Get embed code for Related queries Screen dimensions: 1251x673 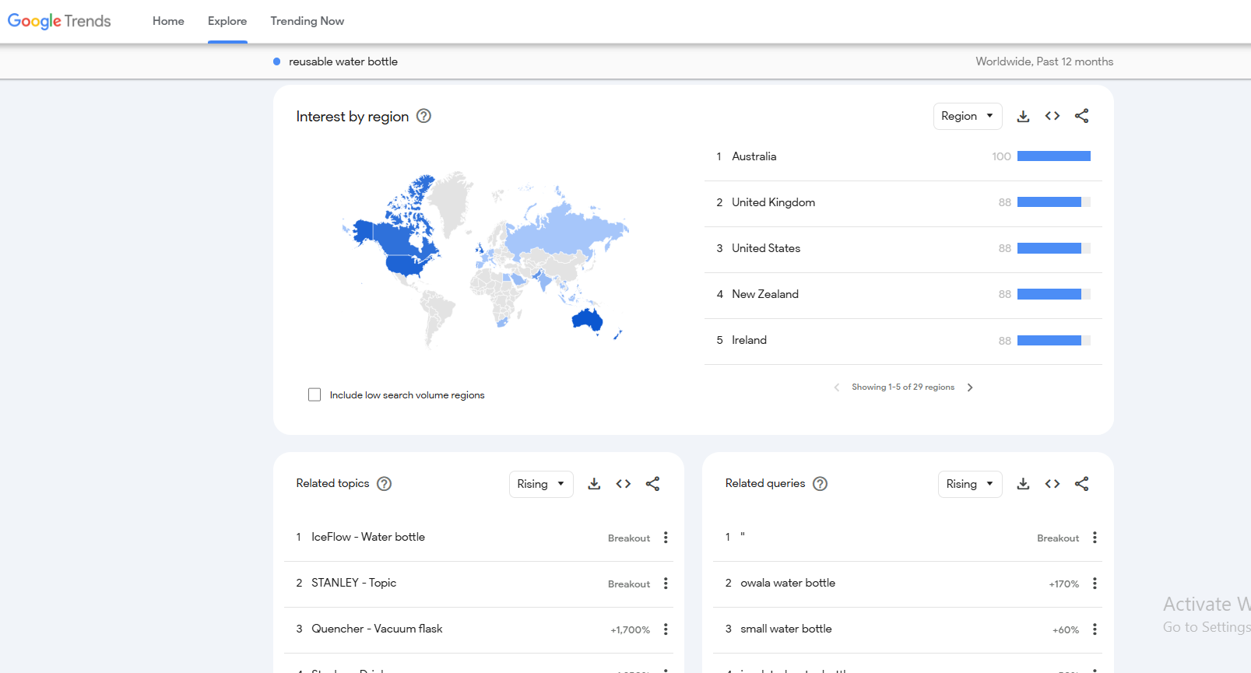(x=1052, y=484)
